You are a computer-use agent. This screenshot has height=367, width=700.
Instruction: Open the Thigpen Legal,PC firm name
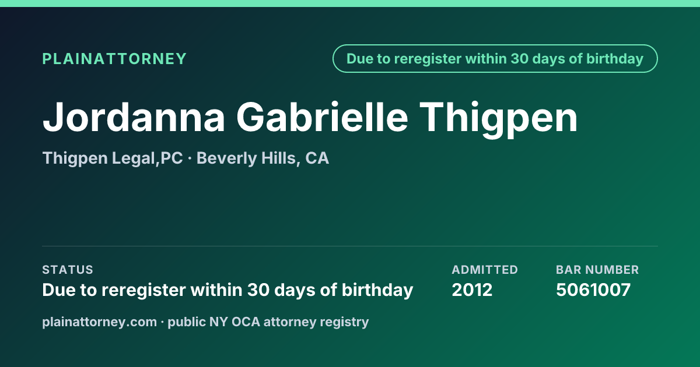click(x=113, y=158)
